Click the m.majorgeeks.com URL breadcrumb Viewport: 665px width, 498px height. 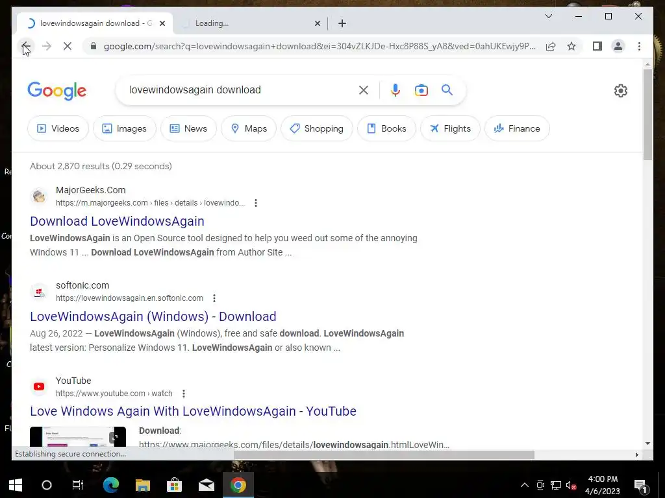[150, 203]
